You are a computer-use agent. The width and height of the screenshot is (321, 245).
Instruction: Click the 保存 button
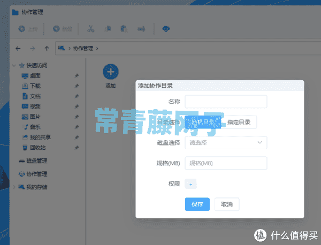tap(197, 204)
